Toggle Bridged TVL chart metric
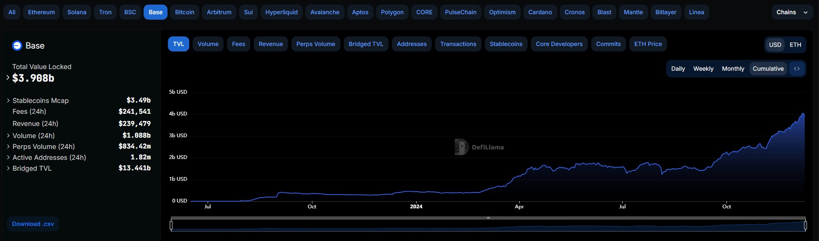The width and height of the screenshot is (819, 241). click(366, 44)
